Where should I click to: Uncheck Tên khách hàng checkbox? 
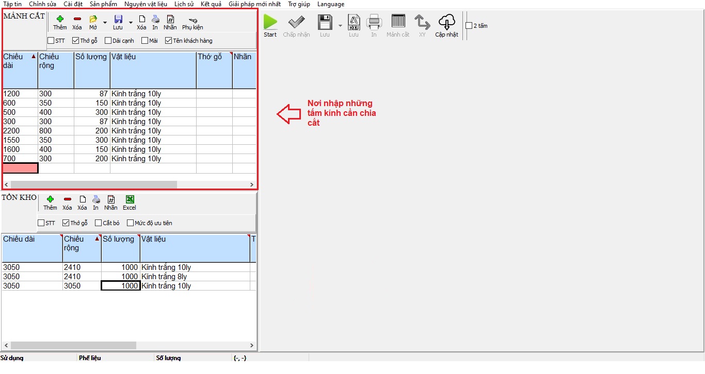pos(169,41)
